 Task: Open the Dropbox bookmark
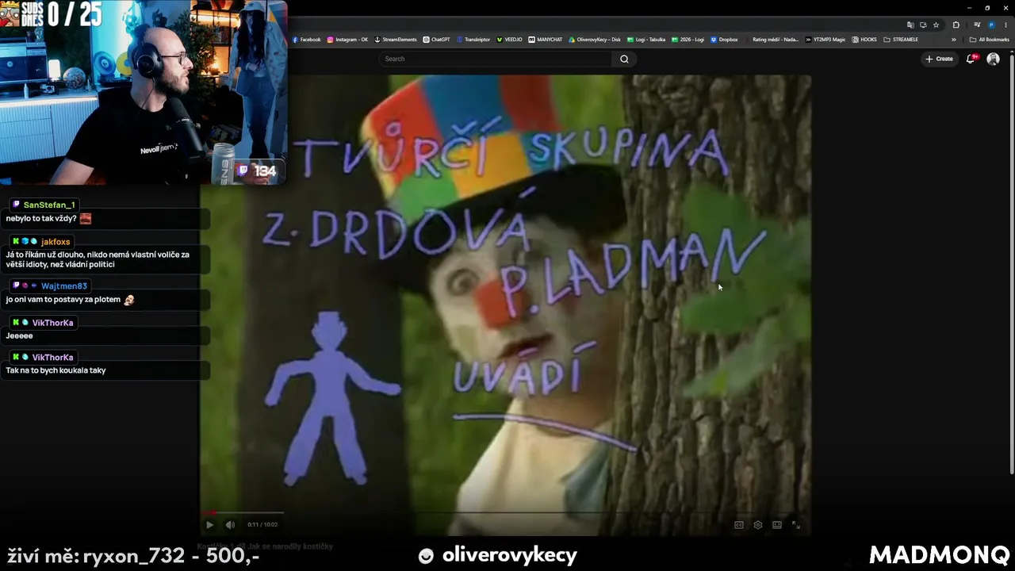point(724,40)
